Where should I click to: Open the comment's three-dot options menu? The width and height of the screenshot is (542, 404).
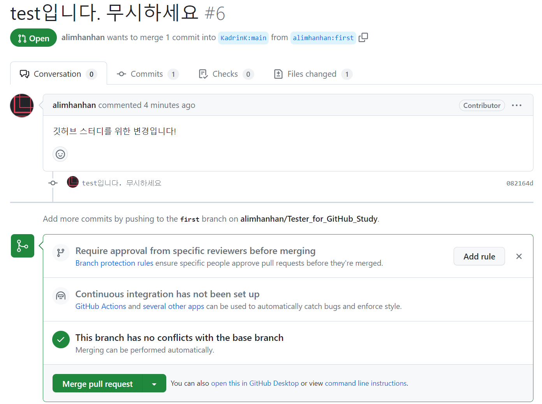517,106
